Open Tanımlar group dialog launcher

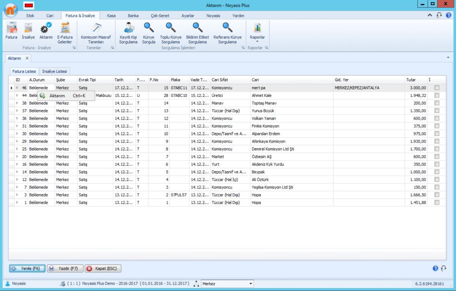[x=112, y=48]
